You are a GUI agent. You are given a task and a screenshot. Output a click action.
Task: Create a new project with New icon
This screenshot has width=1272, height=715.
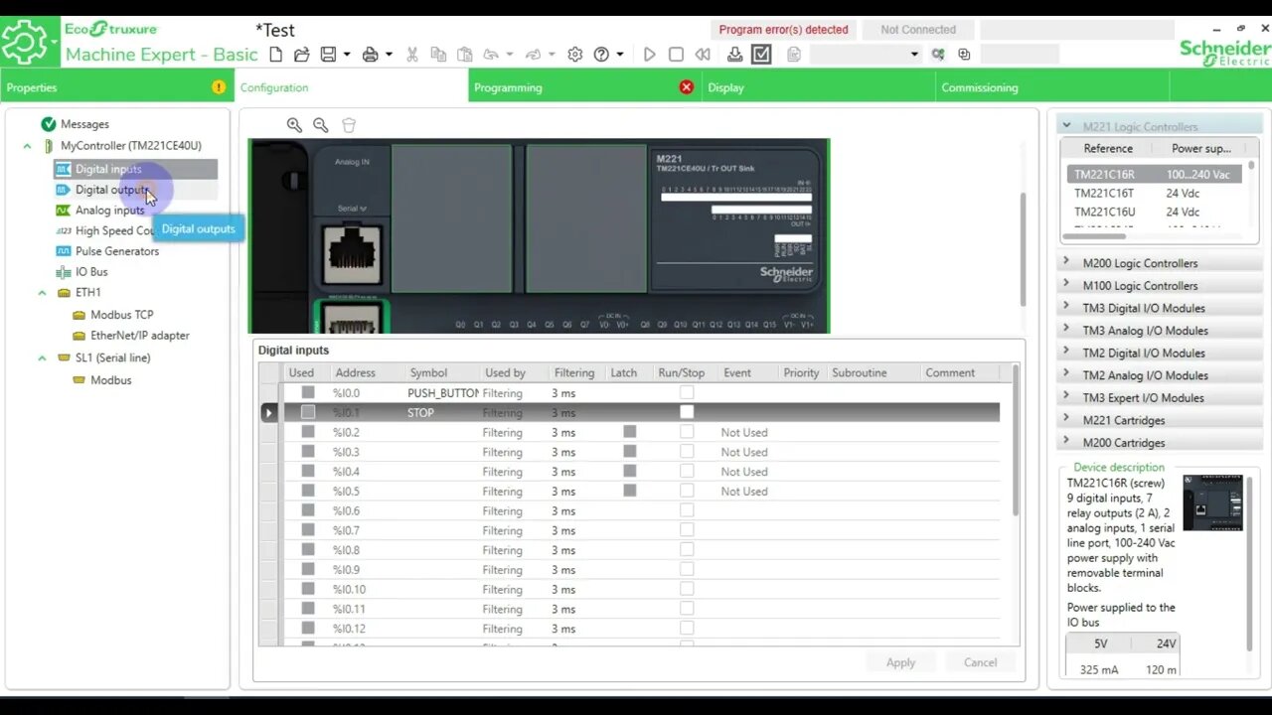click(276, 55)
